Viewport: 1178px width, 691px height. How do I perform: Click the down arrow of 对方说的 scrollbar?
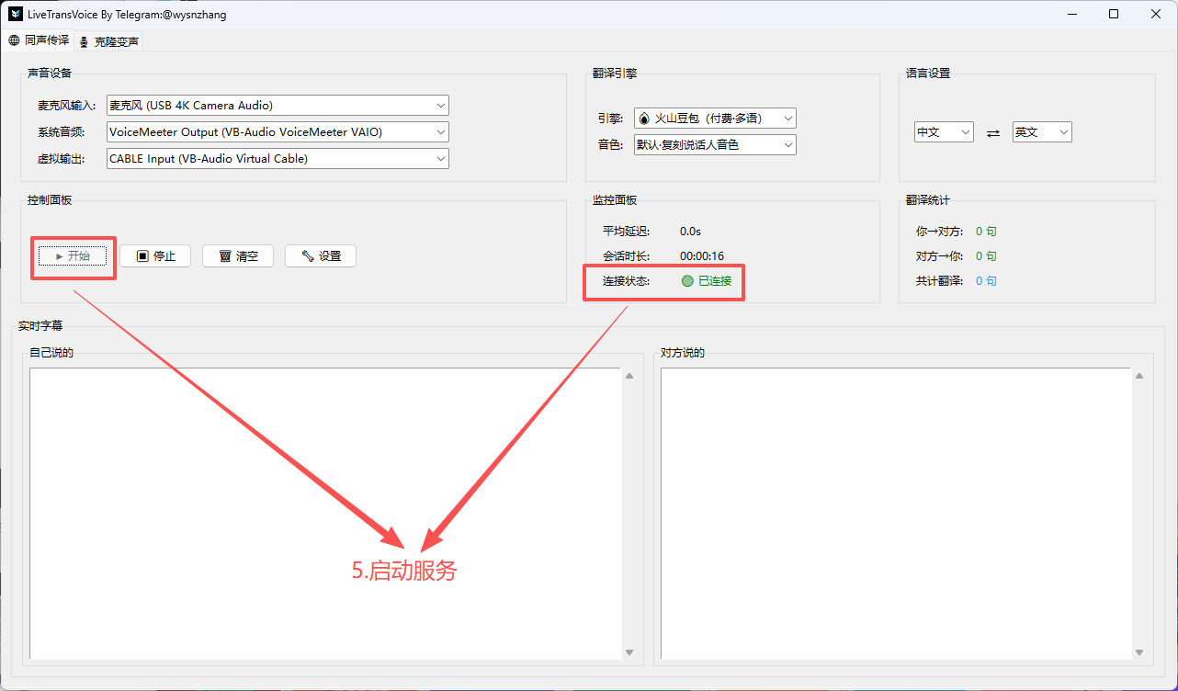(x=1138, y=651)
